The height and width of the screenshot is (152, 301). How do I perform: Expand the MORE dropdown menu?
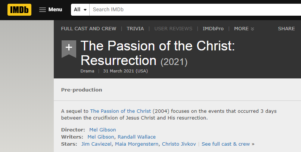pyautogui.click(x=244, y=29)
